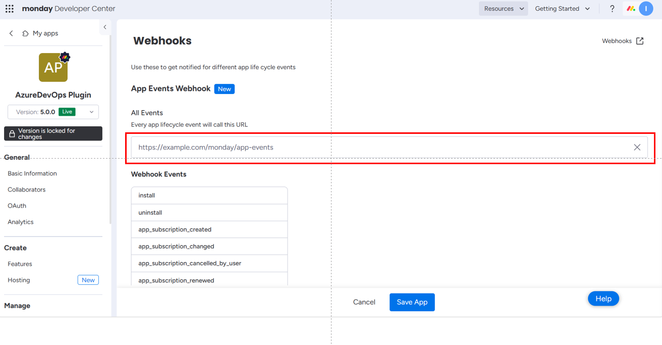Click the lock icon in version locked notice
Screen dimensions: 662x345
coord(12,134)
